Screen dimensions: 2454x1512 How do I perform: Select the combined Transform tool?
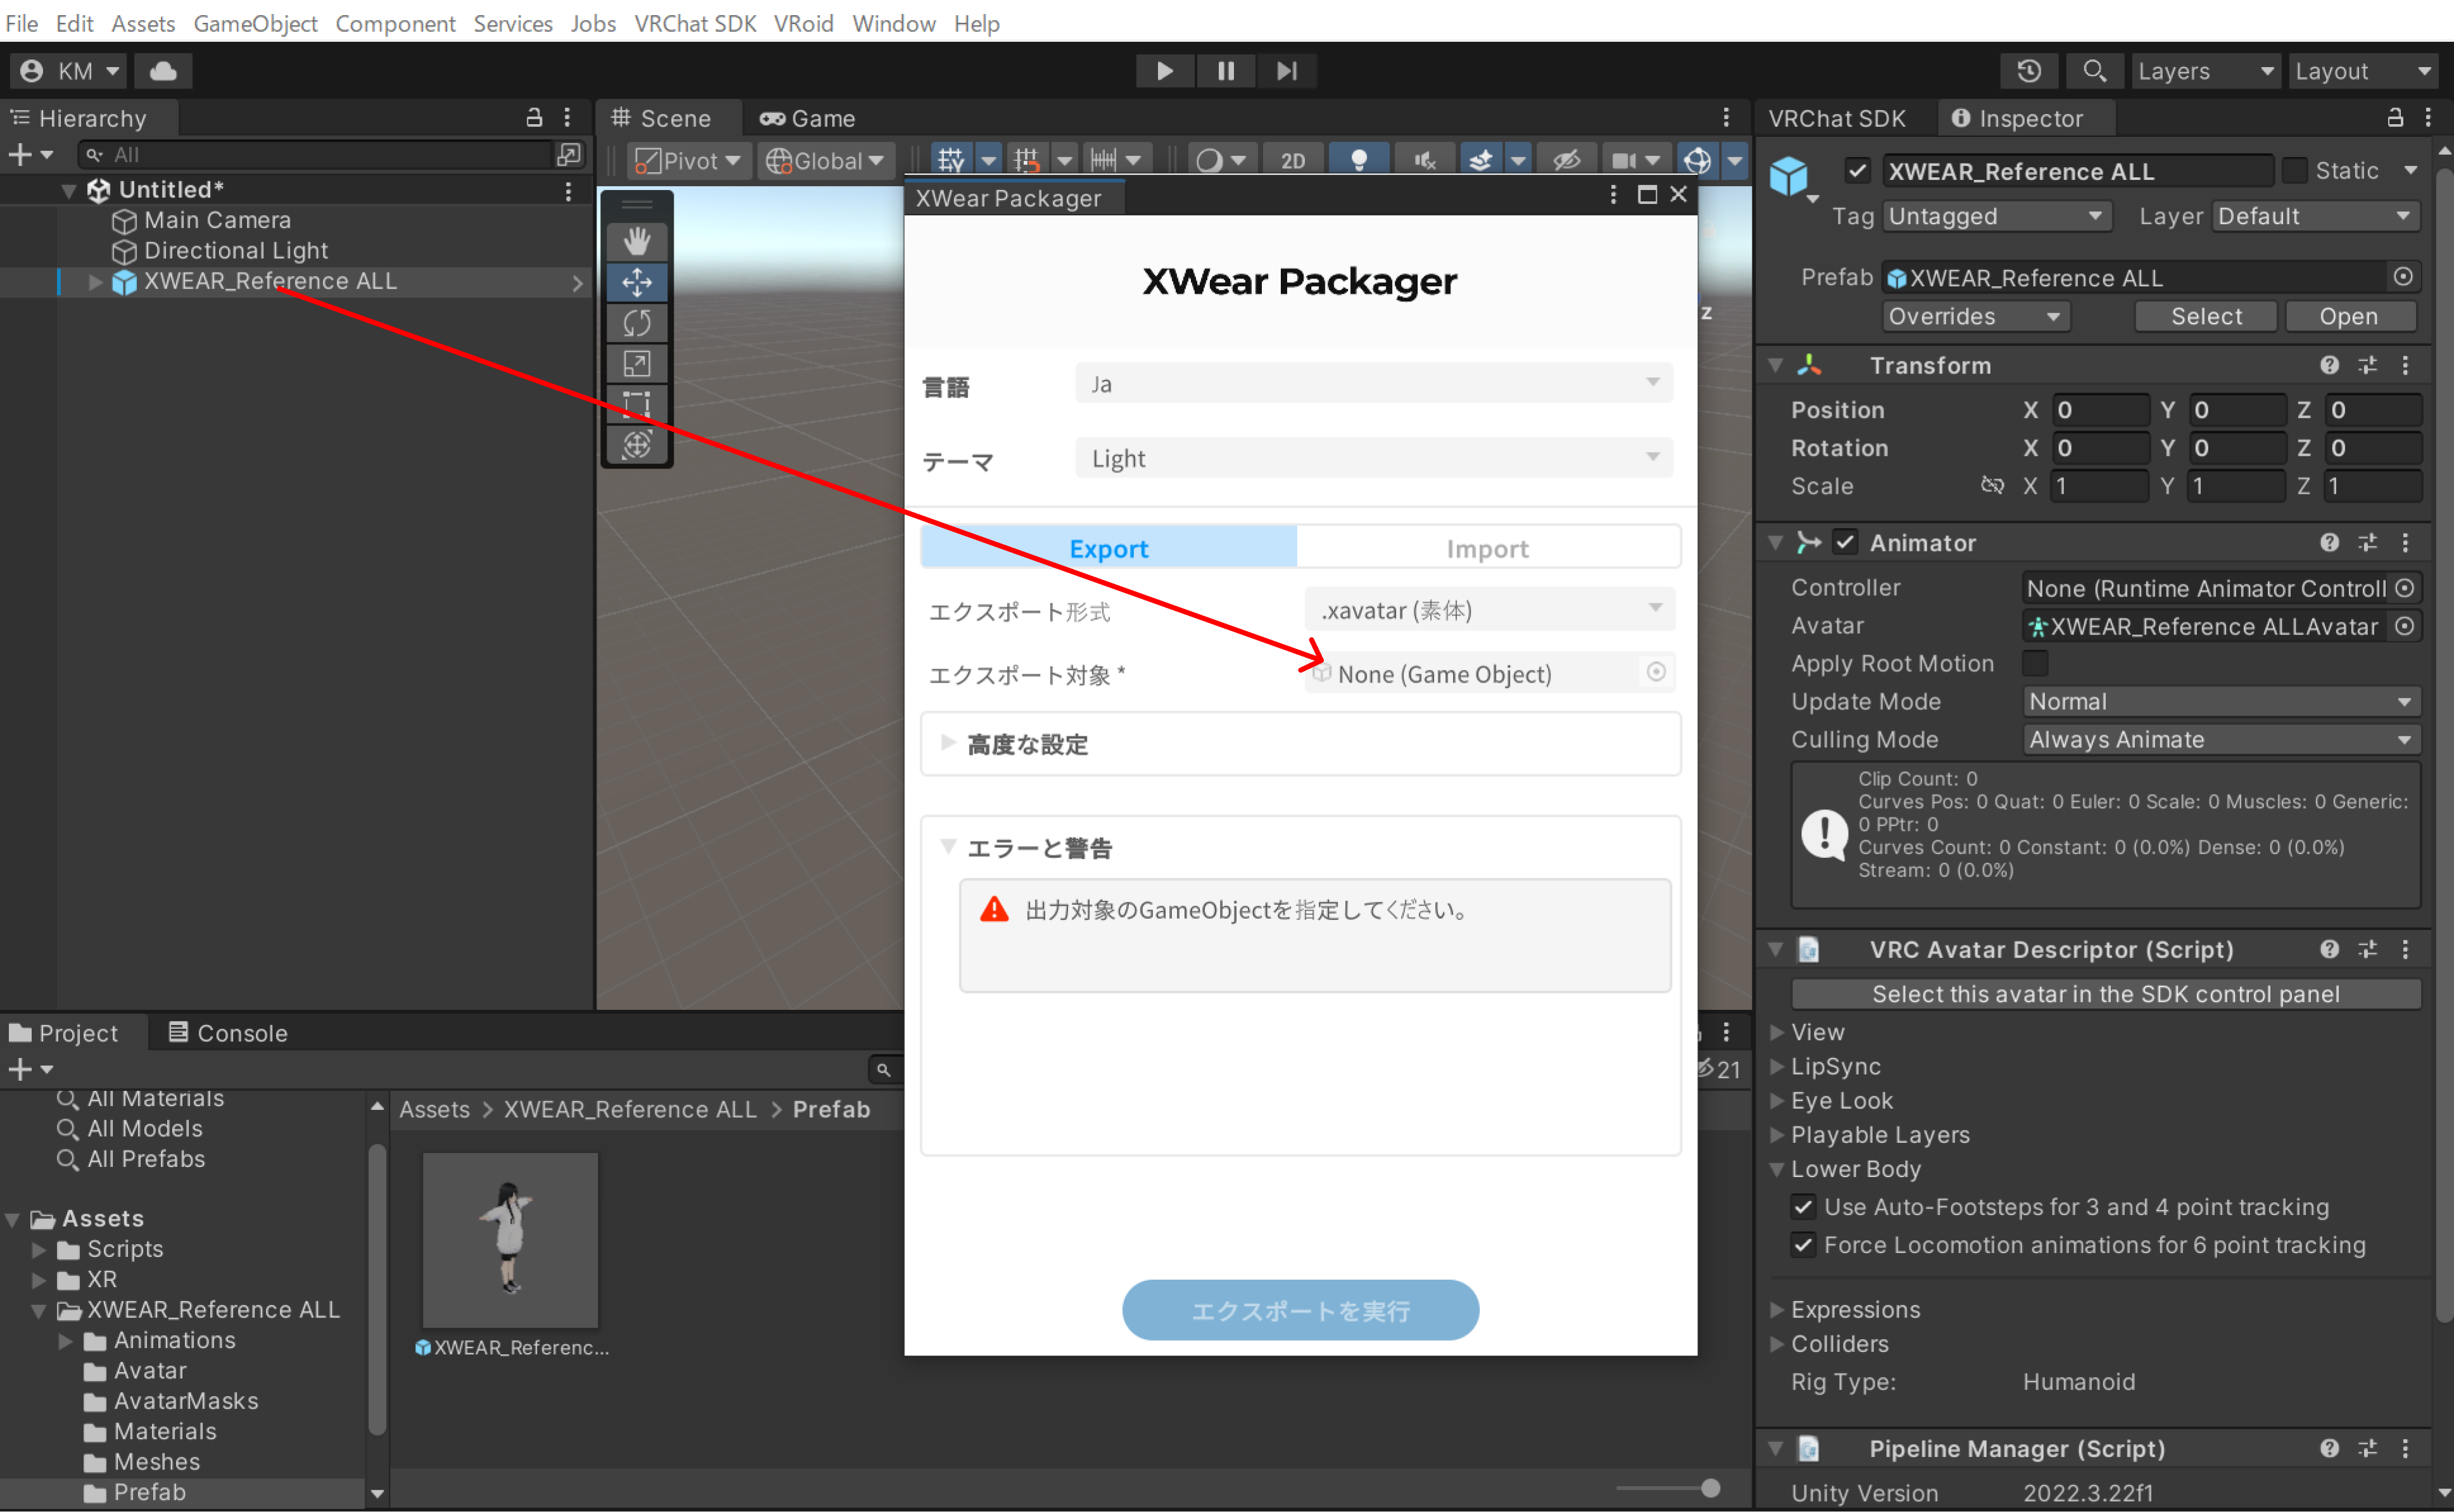point(637,445)
